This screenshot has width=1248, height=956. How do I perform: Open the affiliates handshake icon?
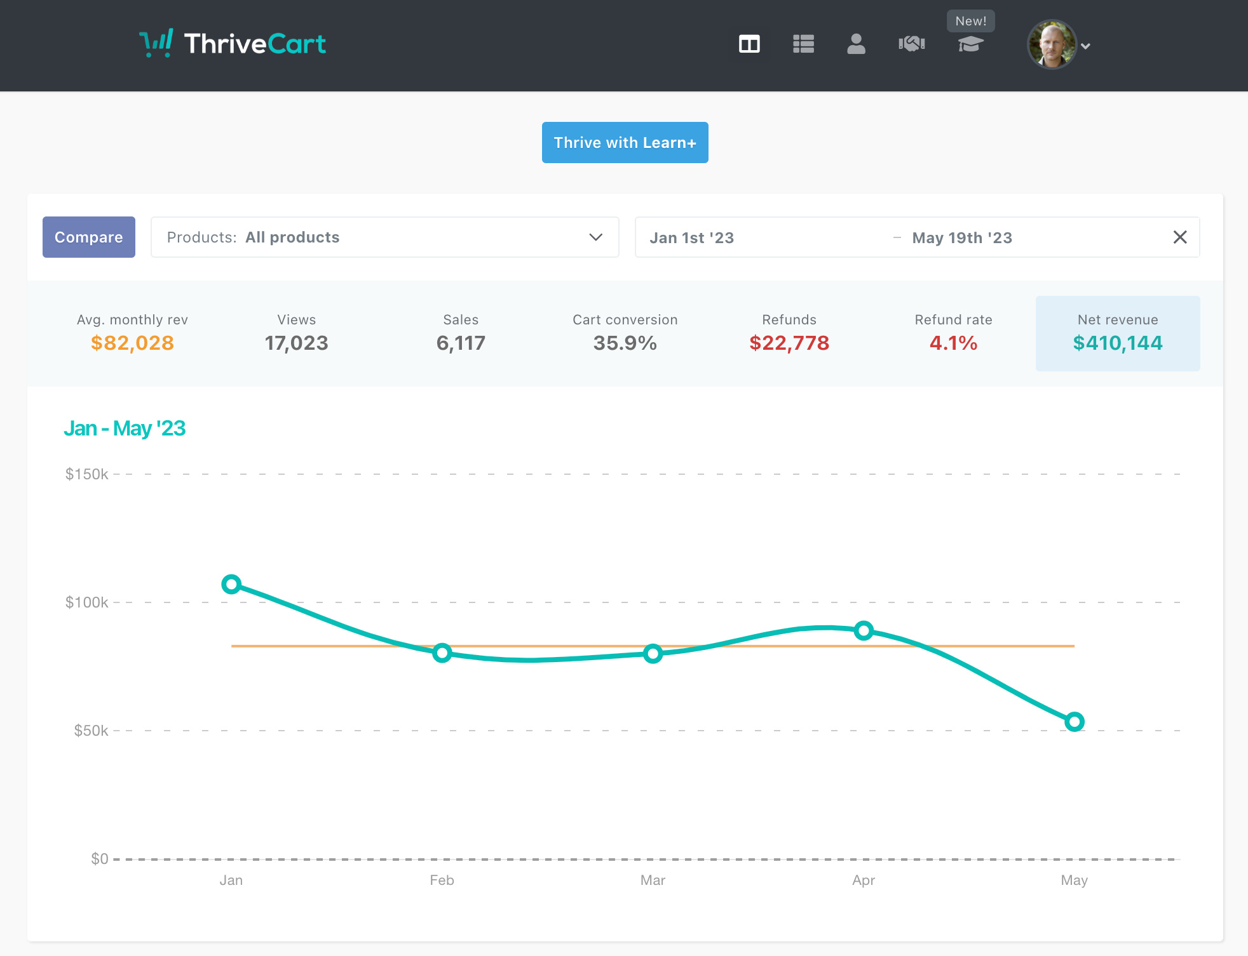[x=911, y=44]
